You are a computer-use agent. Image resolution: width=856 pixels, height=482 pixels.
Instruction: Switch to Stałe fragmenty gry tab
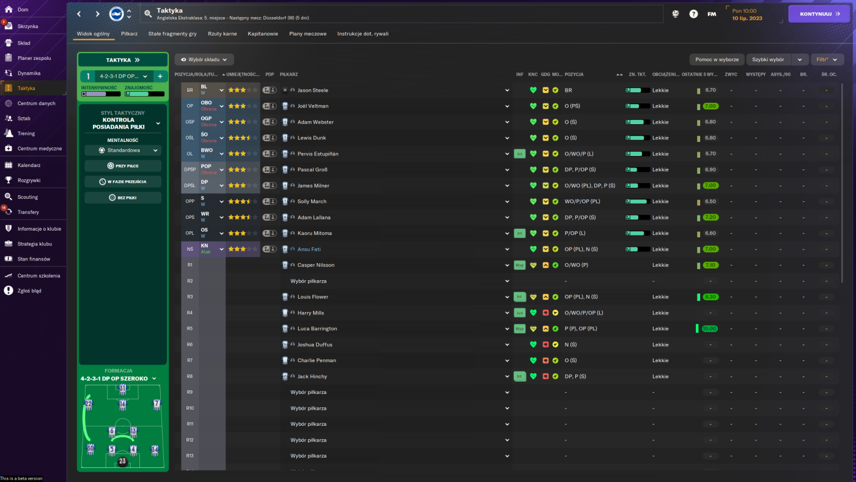pos(172,34)
